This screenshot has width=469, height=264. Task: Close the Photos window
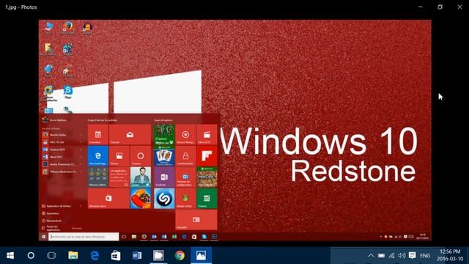(459, 7)
